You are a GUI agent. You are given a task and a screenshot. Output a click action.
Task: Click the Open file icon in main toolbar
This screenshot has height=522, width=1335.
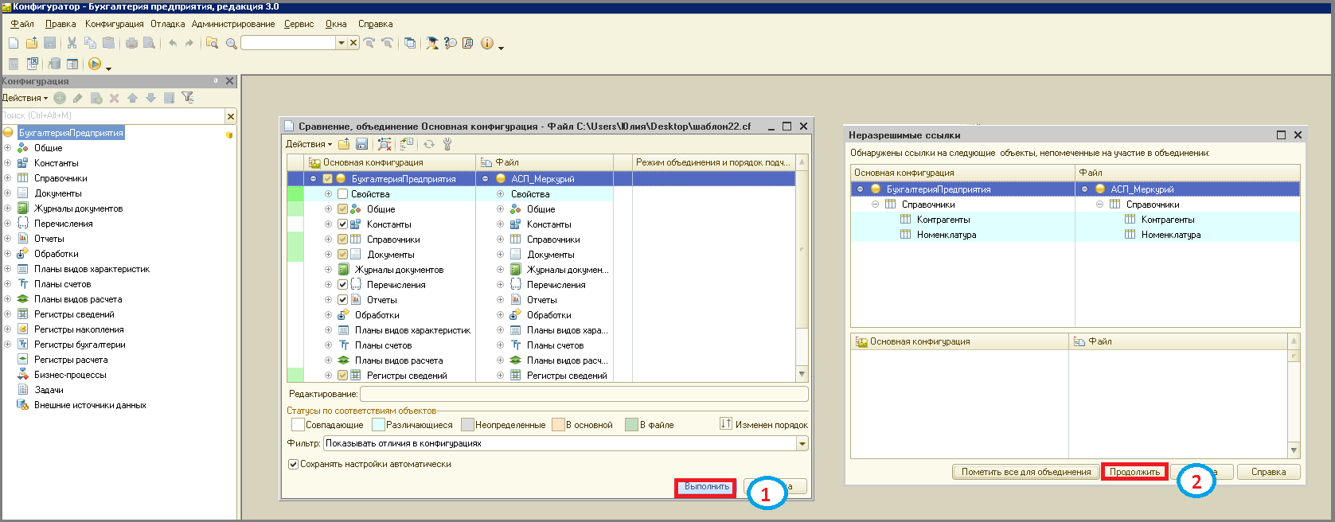tap(32, 43)
